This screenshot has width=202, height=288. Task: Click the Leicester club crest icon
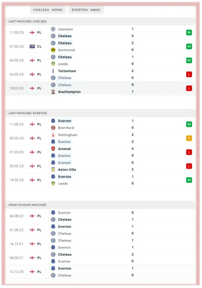tap(53, 29)
